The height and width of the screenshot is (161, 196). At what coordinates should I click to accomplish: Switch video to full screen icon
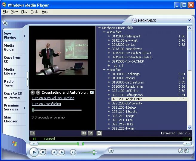(91, 133)
